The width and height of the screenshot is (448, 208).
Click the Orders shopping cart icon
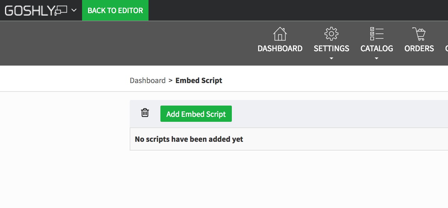pyautogui.click(x=419, y=34)
